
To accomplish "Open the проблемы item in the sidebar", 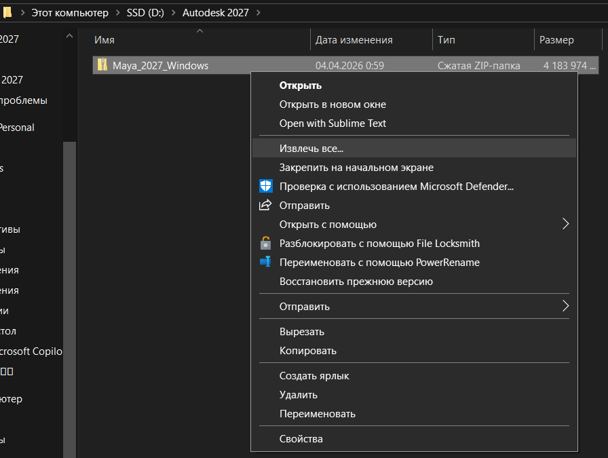I will (23, 100).
